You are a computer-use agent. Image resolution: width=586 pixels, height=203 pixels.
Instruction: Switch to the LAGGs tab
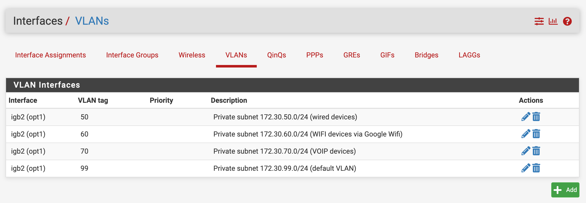pyautogui.click(x=469, y=55)
